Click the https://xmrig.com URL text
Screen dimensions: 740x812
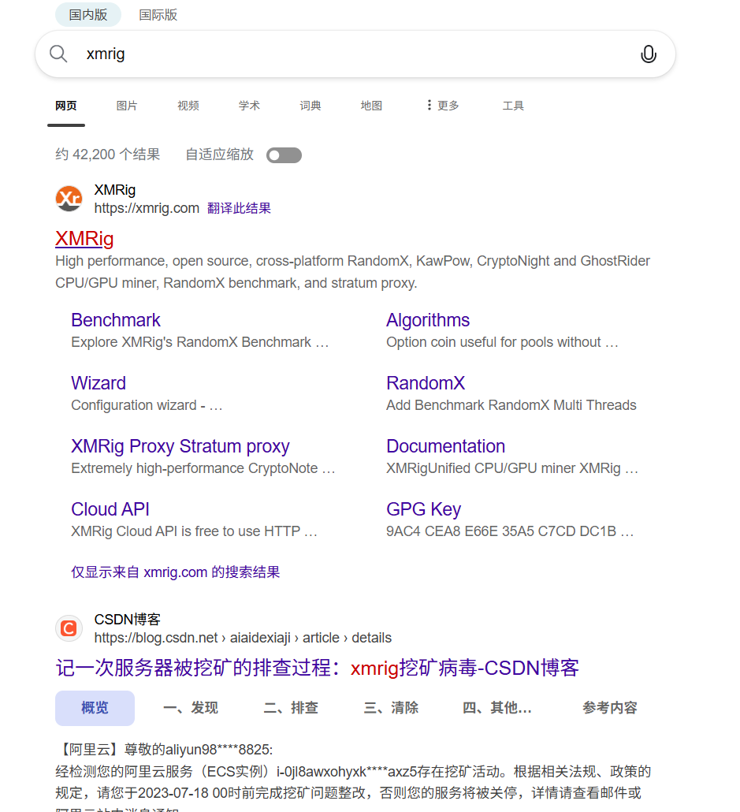pos(147,208)
